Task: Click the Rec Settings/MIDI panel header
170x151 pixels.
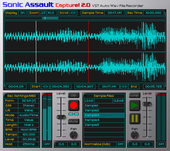Action: (22, 96)
